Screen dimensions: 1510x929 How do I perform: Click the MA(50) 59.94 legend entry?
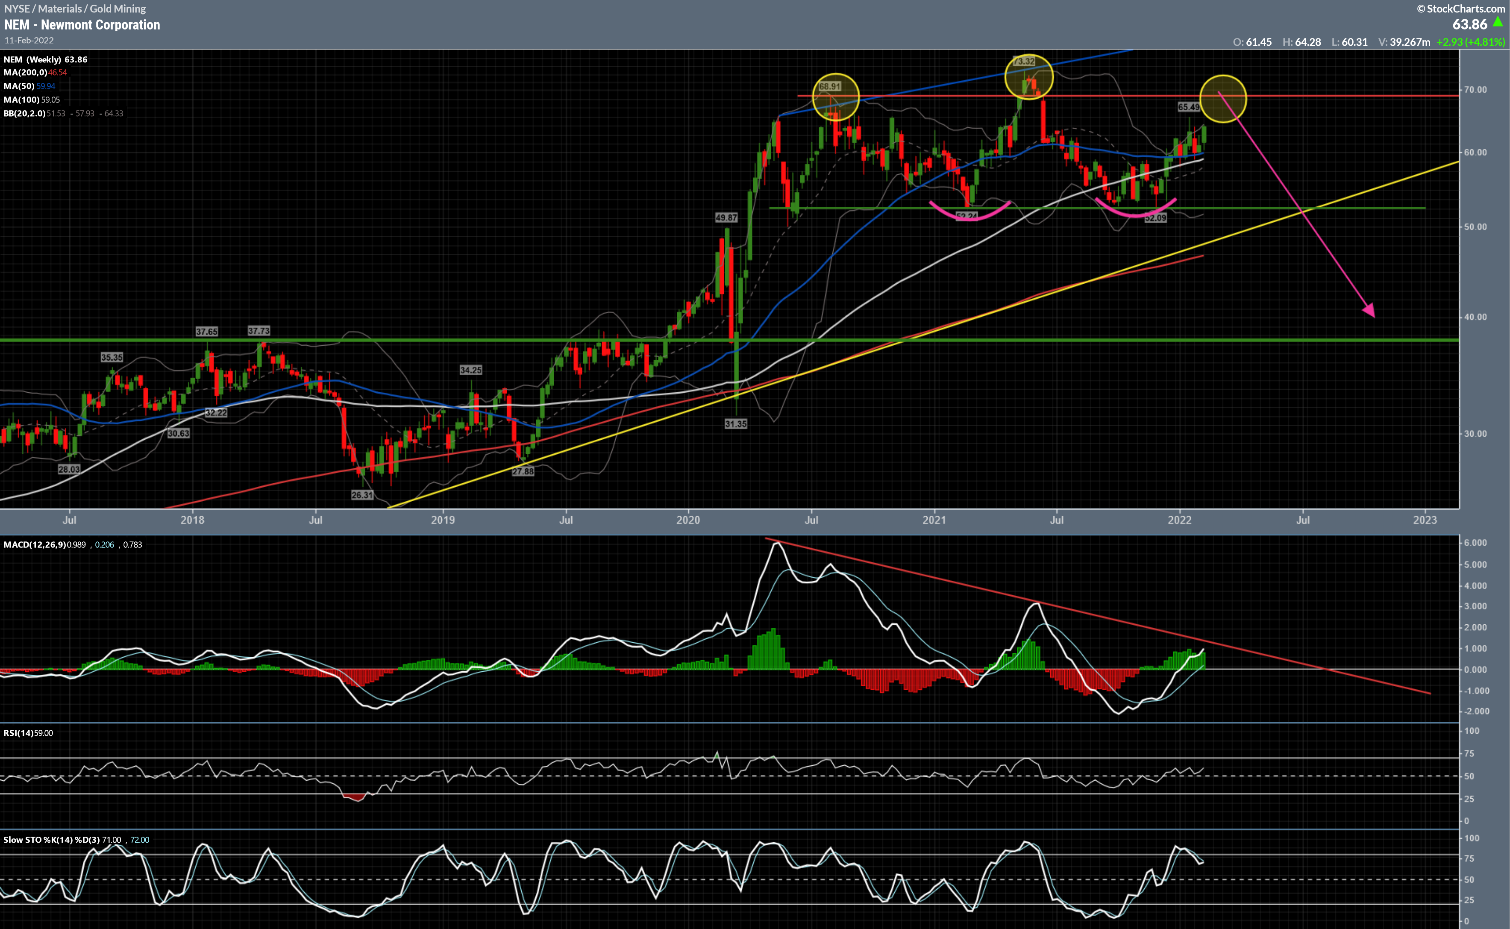pos(29,86)
